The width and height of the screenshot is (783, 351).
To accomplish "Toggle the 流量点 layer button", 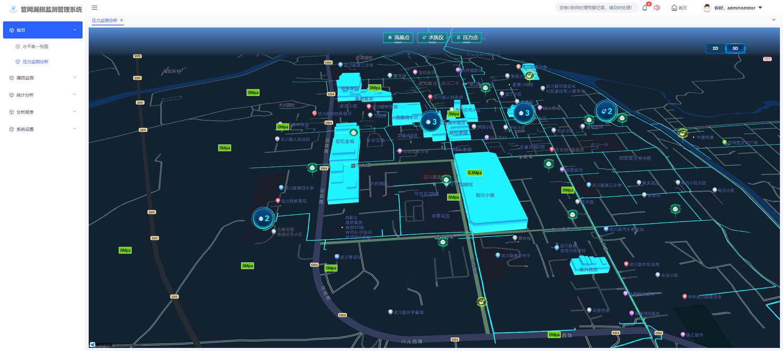I will 398,38.
